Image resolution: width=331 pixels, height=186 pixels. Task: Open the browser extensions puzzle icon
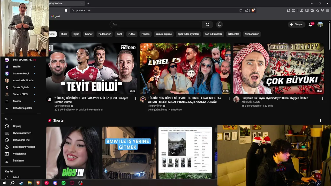[288, 10]
